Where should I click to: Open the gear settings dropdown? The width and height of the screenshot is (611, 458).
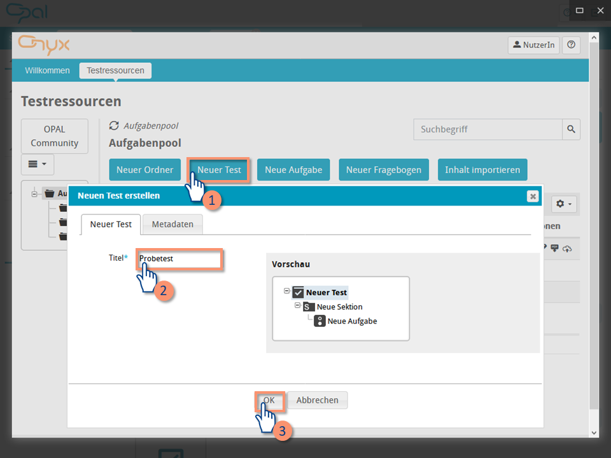coord(563,204)
